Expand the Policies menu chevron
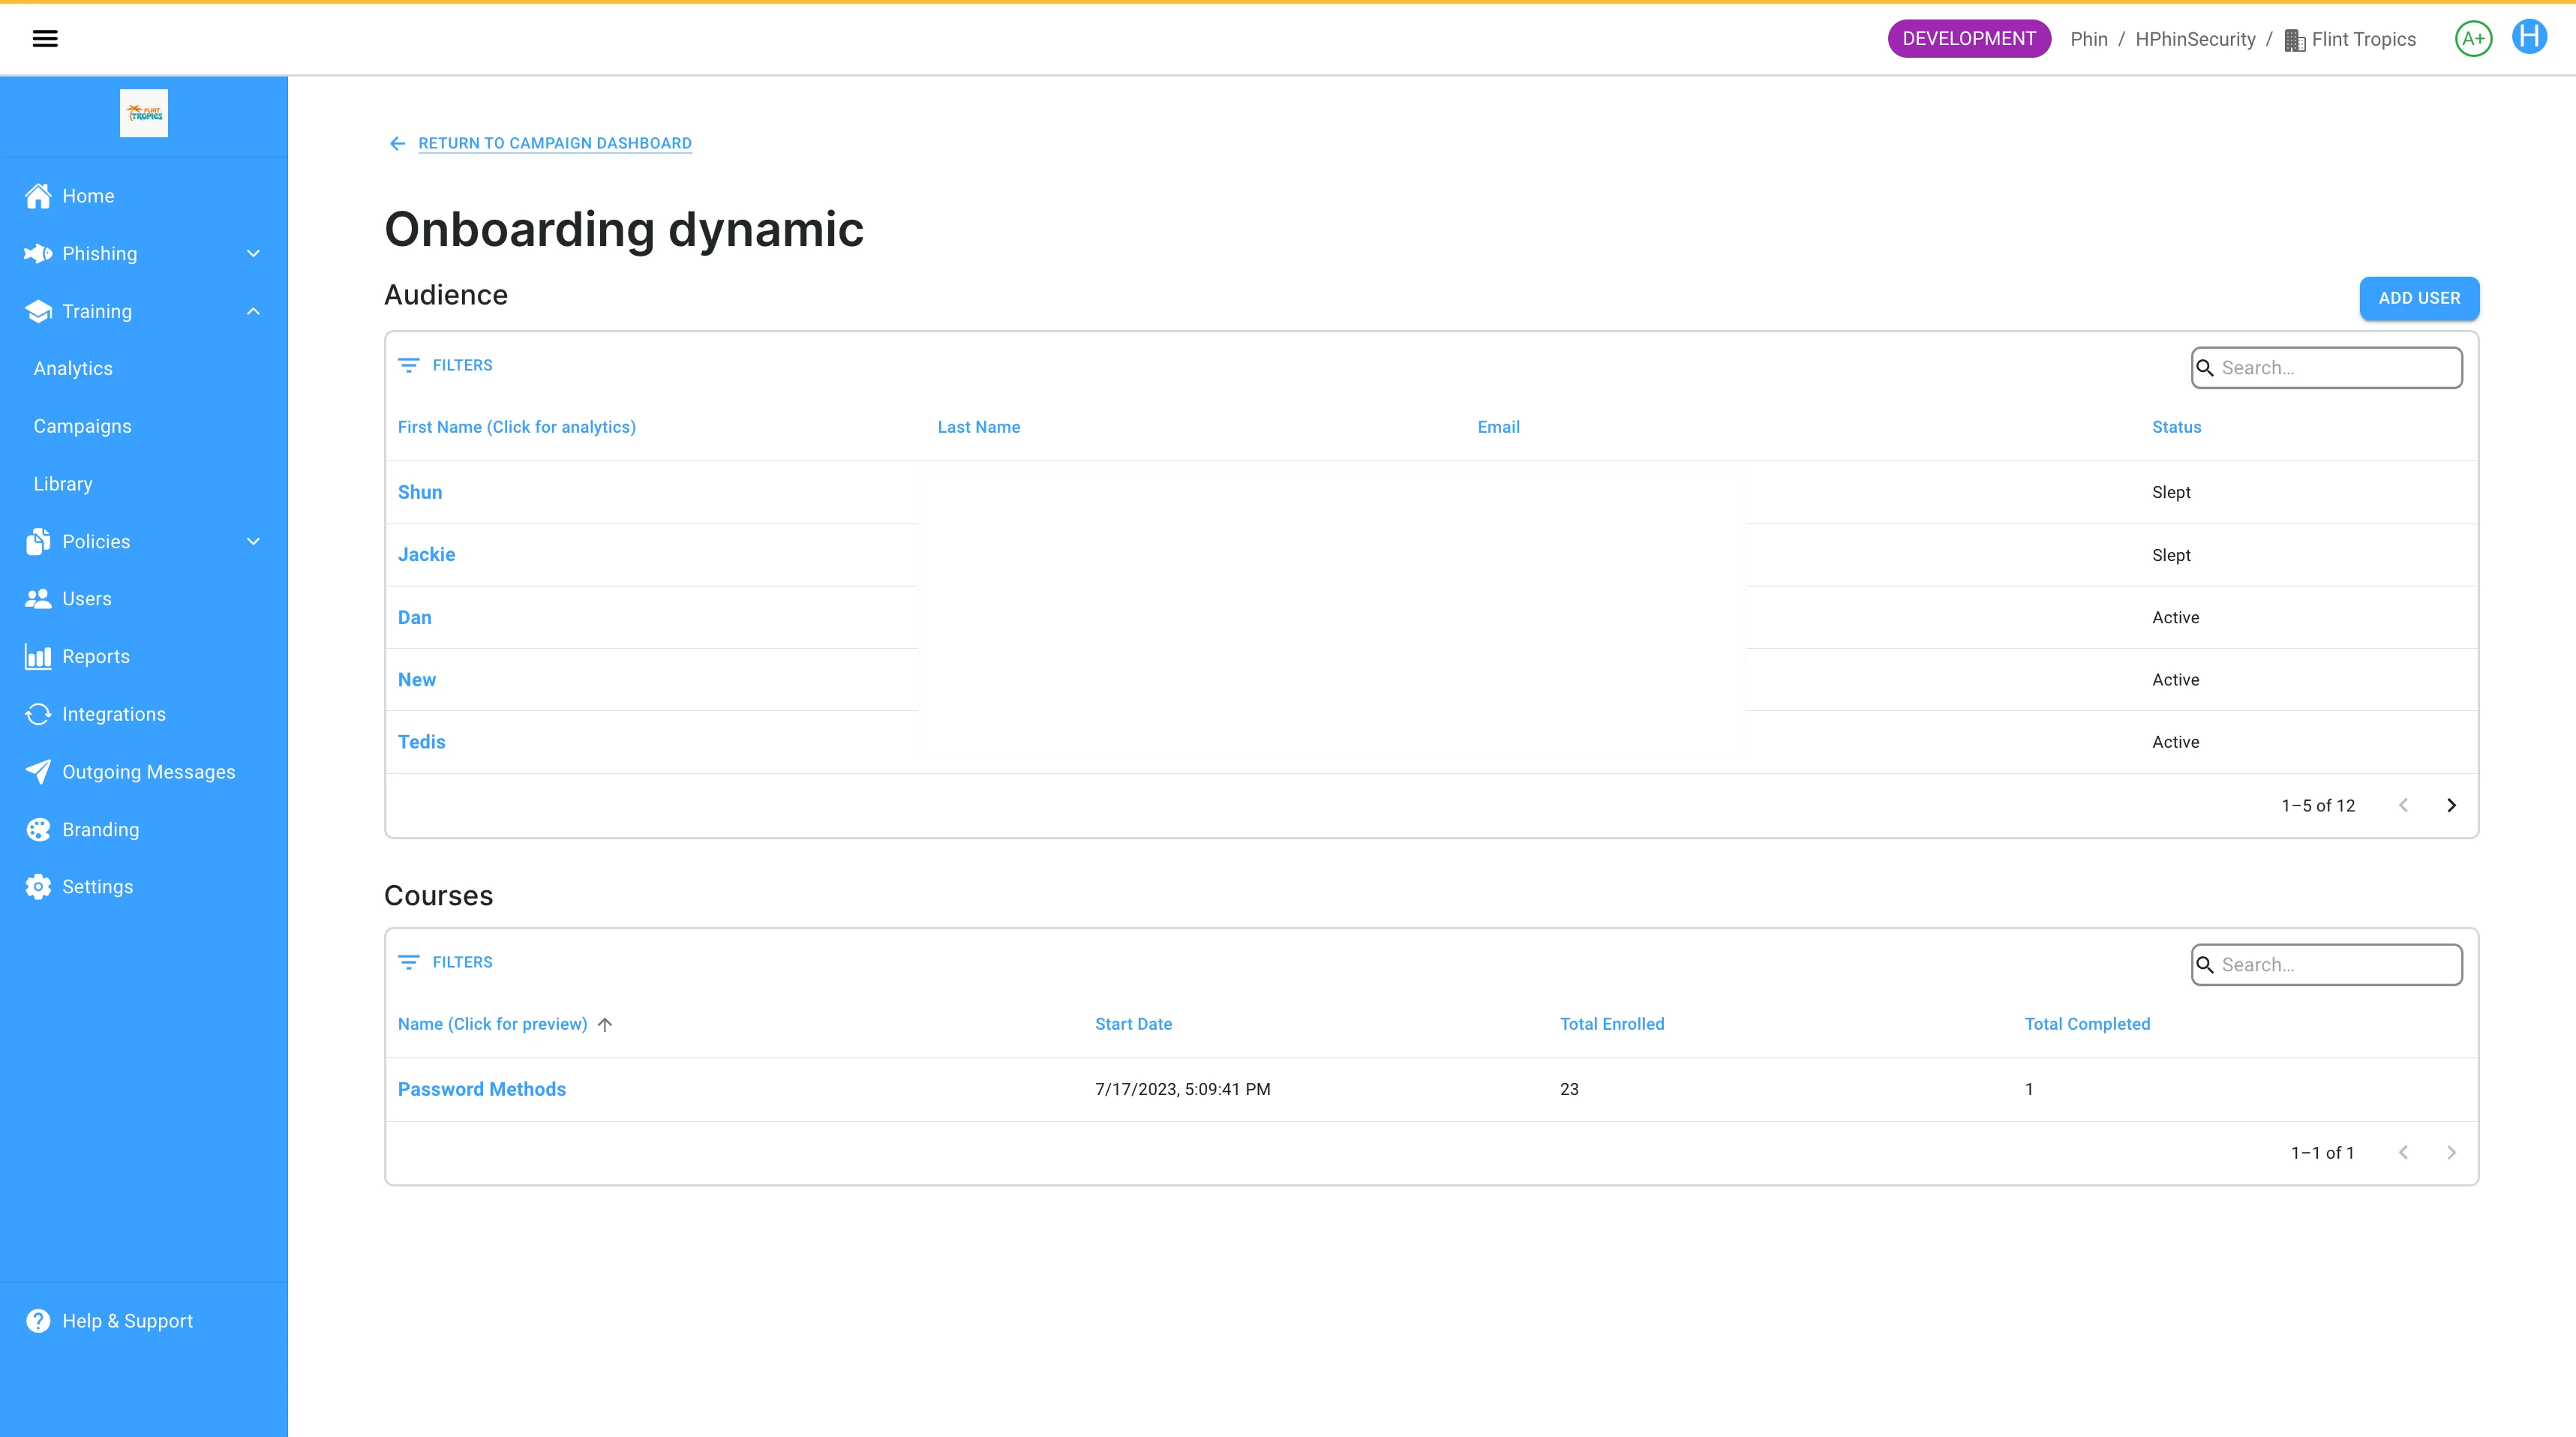This screenshot has width=2576, height=1437. point(253,541)
